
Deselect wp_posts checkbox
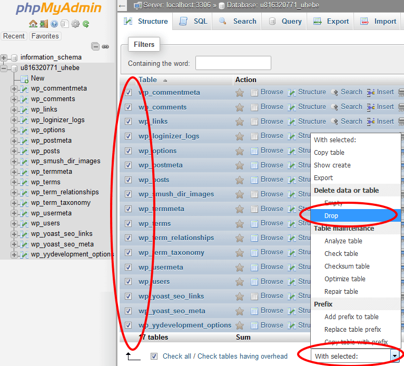pyautogui.click(x=129, y=180)
